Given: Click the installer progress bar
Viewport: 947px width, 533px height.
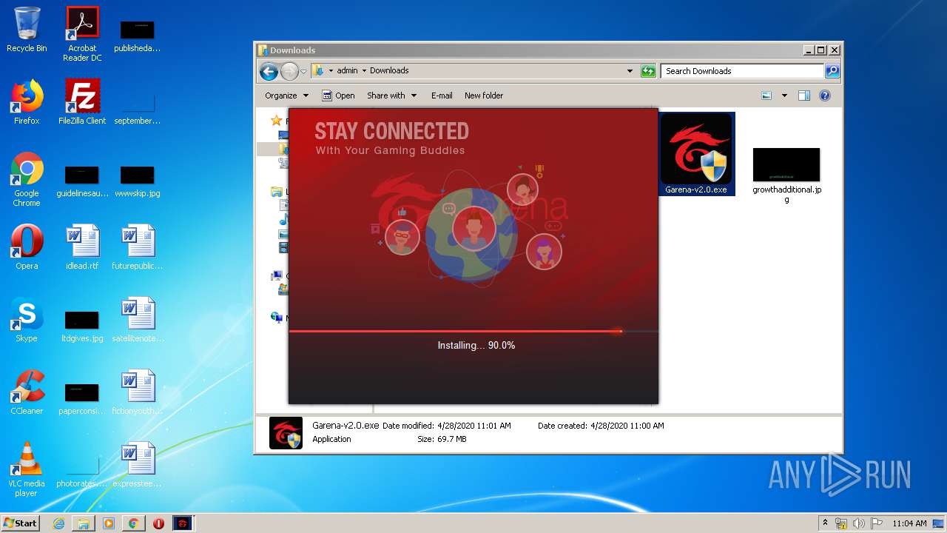Looking at the screenshot, I should pyautogui.click(x=473, y=331).
